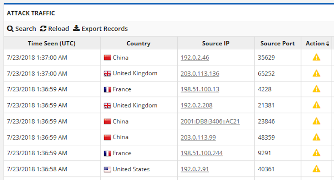Click the Reload refresh icon
334x180 pixels.
pyautogui.click(x=43, y=29)
